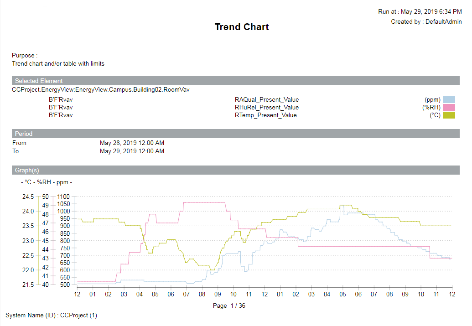Click the DefaultAdmin creator name

[x=443, y=21]
